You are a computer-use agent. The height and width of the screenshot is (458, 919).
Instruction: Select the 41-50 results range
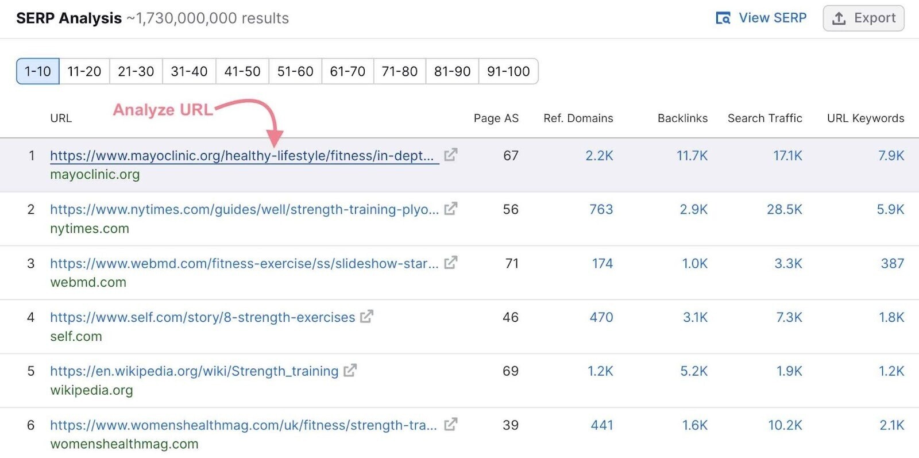(242, 71)
